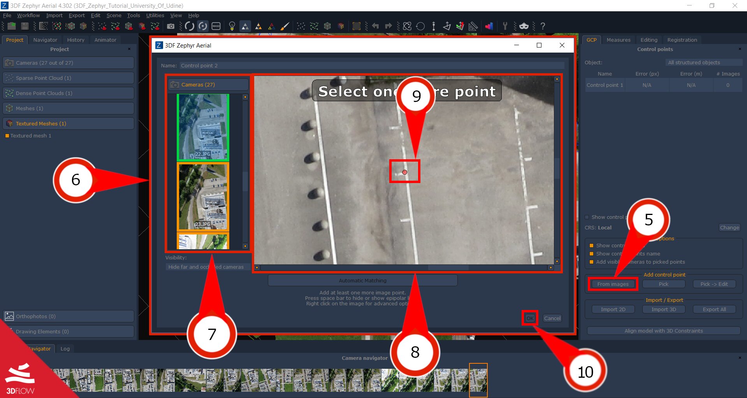Confirm the control point with OK

(x=530, y=318)
